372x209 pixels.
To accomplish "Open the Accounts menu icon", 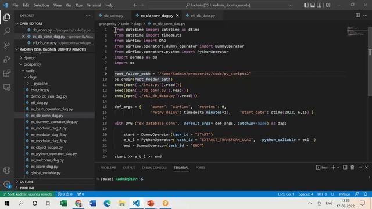I will 7,170.
